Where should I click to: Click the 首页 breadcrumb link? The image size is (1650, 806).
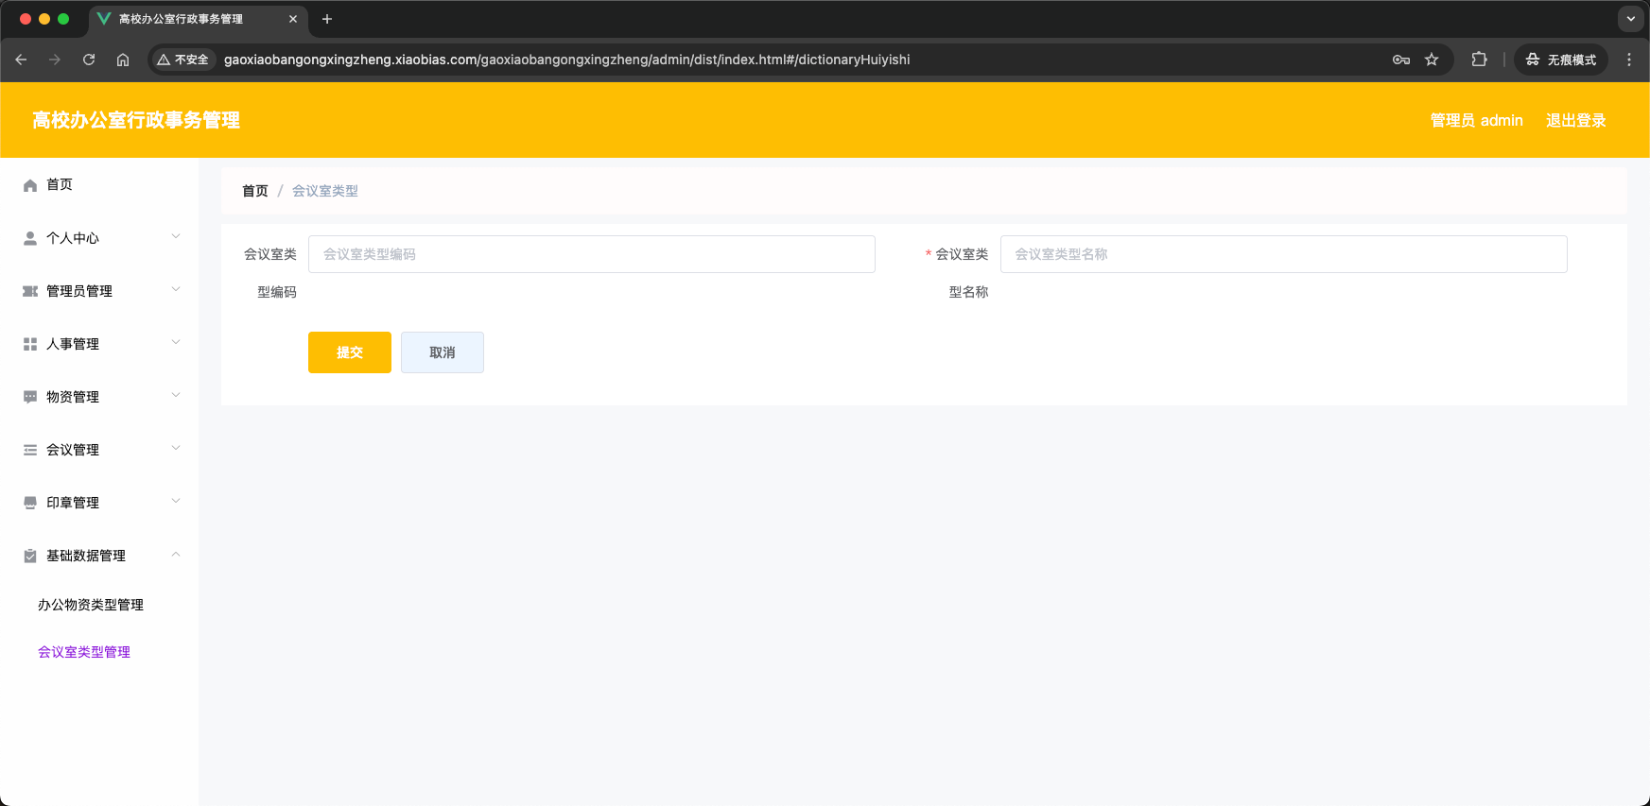coord(255,191)
